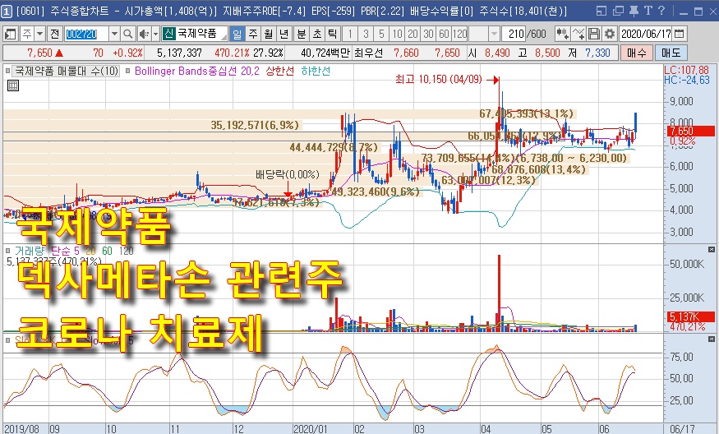
Task: Click the bar count field 210
Action: click(x=514, y=34)
